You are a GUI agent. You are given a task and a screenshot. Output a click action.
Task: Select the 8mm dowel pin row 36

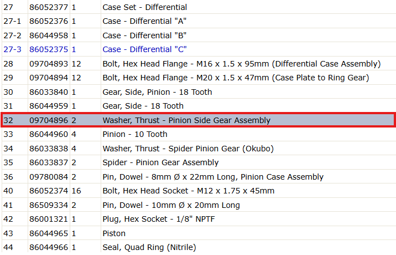point(199,177)
